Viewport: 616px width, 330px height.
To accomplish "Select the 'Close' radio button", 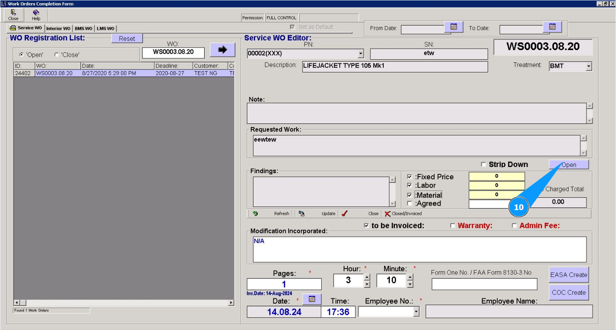I will pyautogui.click(x=56, y=55).
